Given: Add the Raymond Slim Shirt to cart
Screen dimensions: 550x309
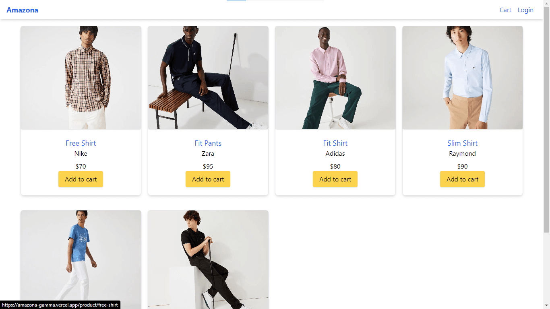Looking at the screenshot, I should [x=462, y=179].
